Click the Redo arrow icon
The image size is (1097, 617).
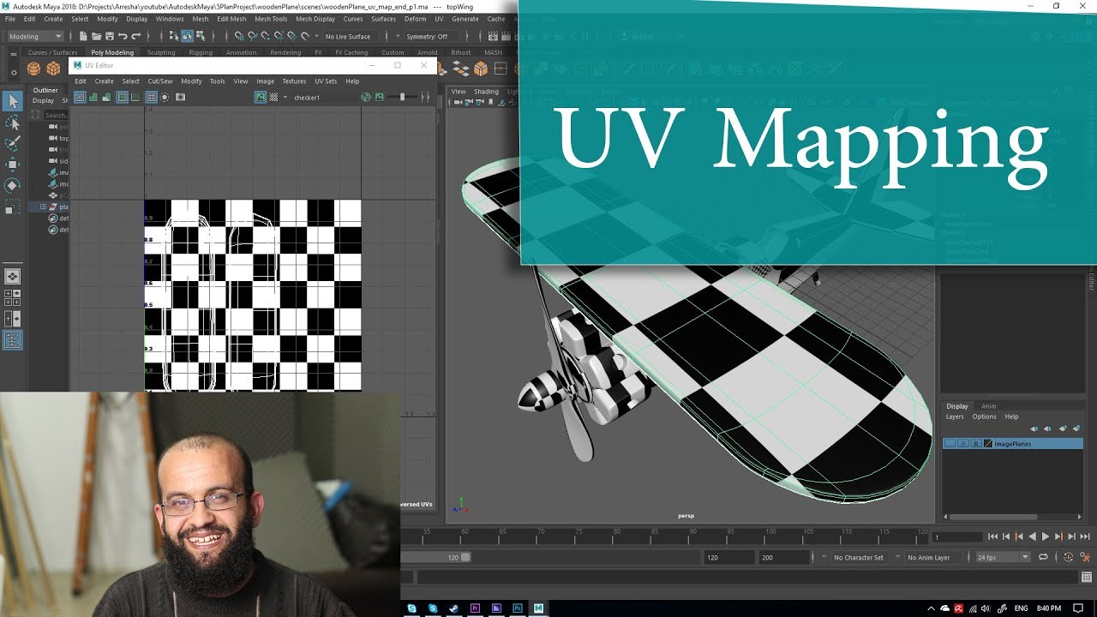click(x=135, y=36)
